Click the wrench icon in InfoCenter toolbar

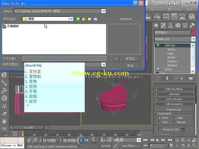(158, 3)
